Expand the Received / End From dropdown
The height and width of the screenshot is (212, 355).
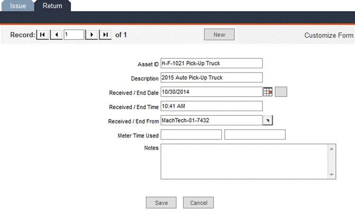268,120
